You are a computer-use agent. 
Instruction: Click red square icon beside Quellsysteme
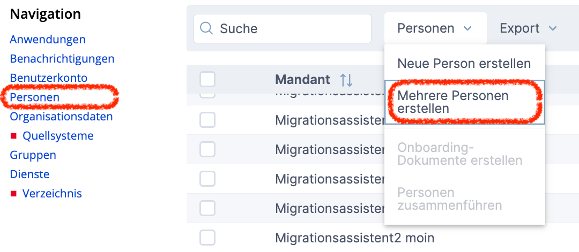14,136
